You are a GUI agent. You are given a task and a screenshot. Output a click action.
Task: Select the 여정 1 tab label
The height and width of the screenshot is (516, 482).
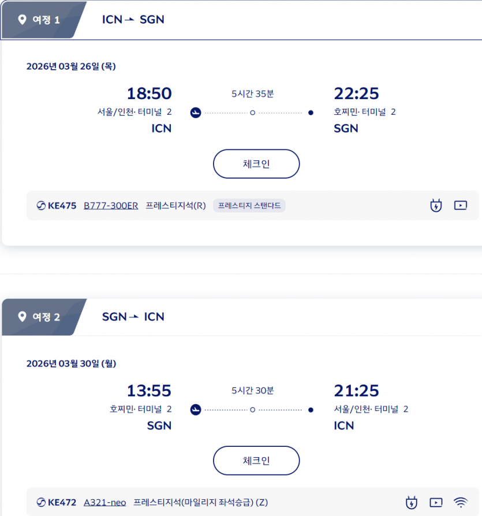coord(46,20)
